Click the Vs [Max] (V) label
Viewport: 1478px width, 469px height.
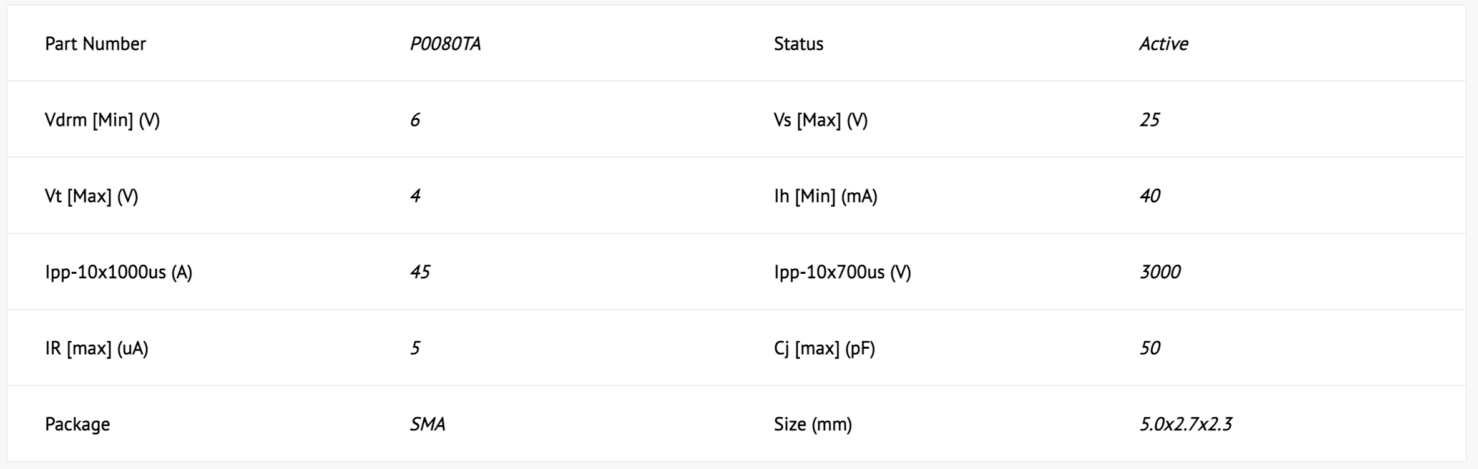[821, 120]
